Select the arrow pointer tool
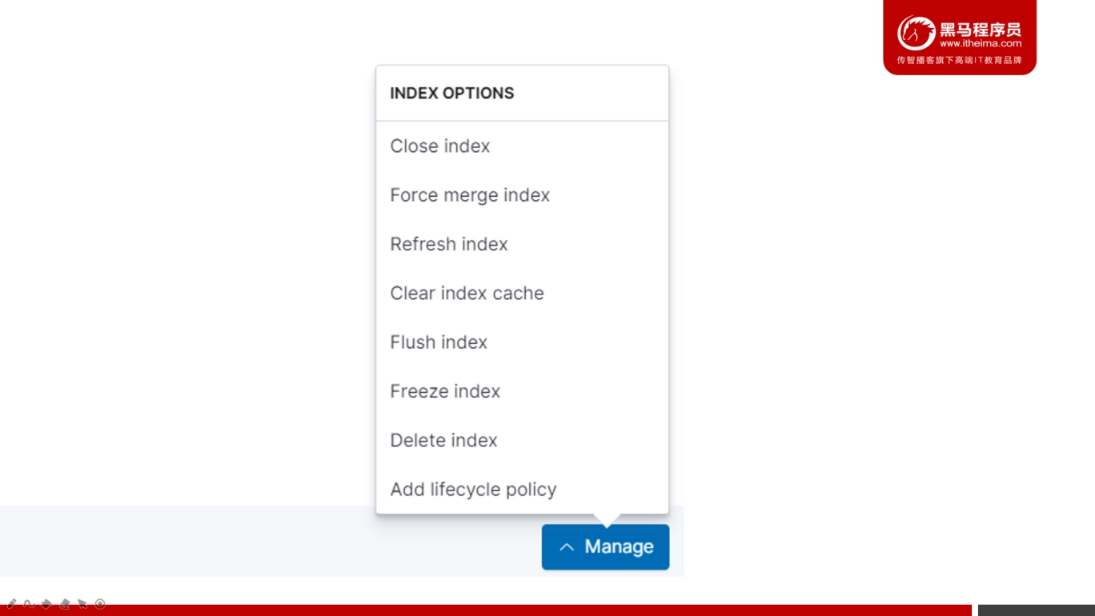The width and height of the screenshot is (1095, 616). (82, 604)
